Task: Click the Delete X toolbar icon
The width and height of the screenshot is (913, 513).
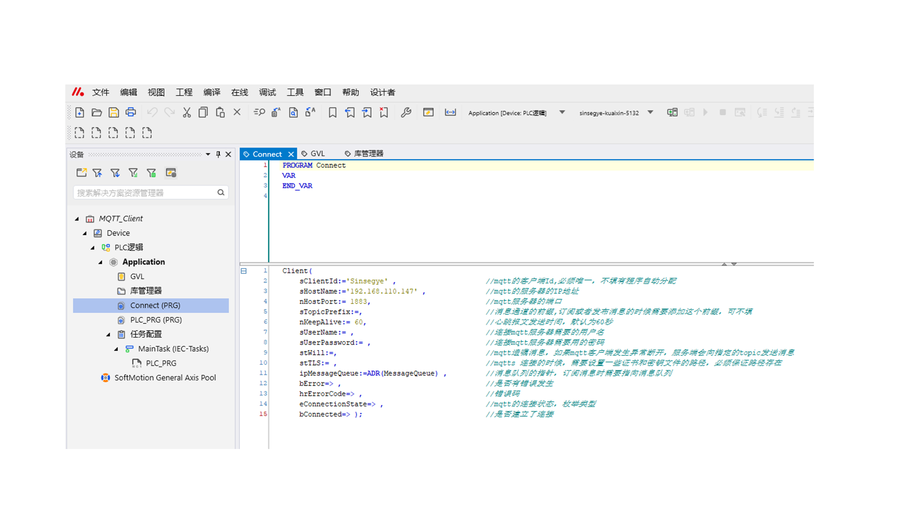Action: click(237, 112)
